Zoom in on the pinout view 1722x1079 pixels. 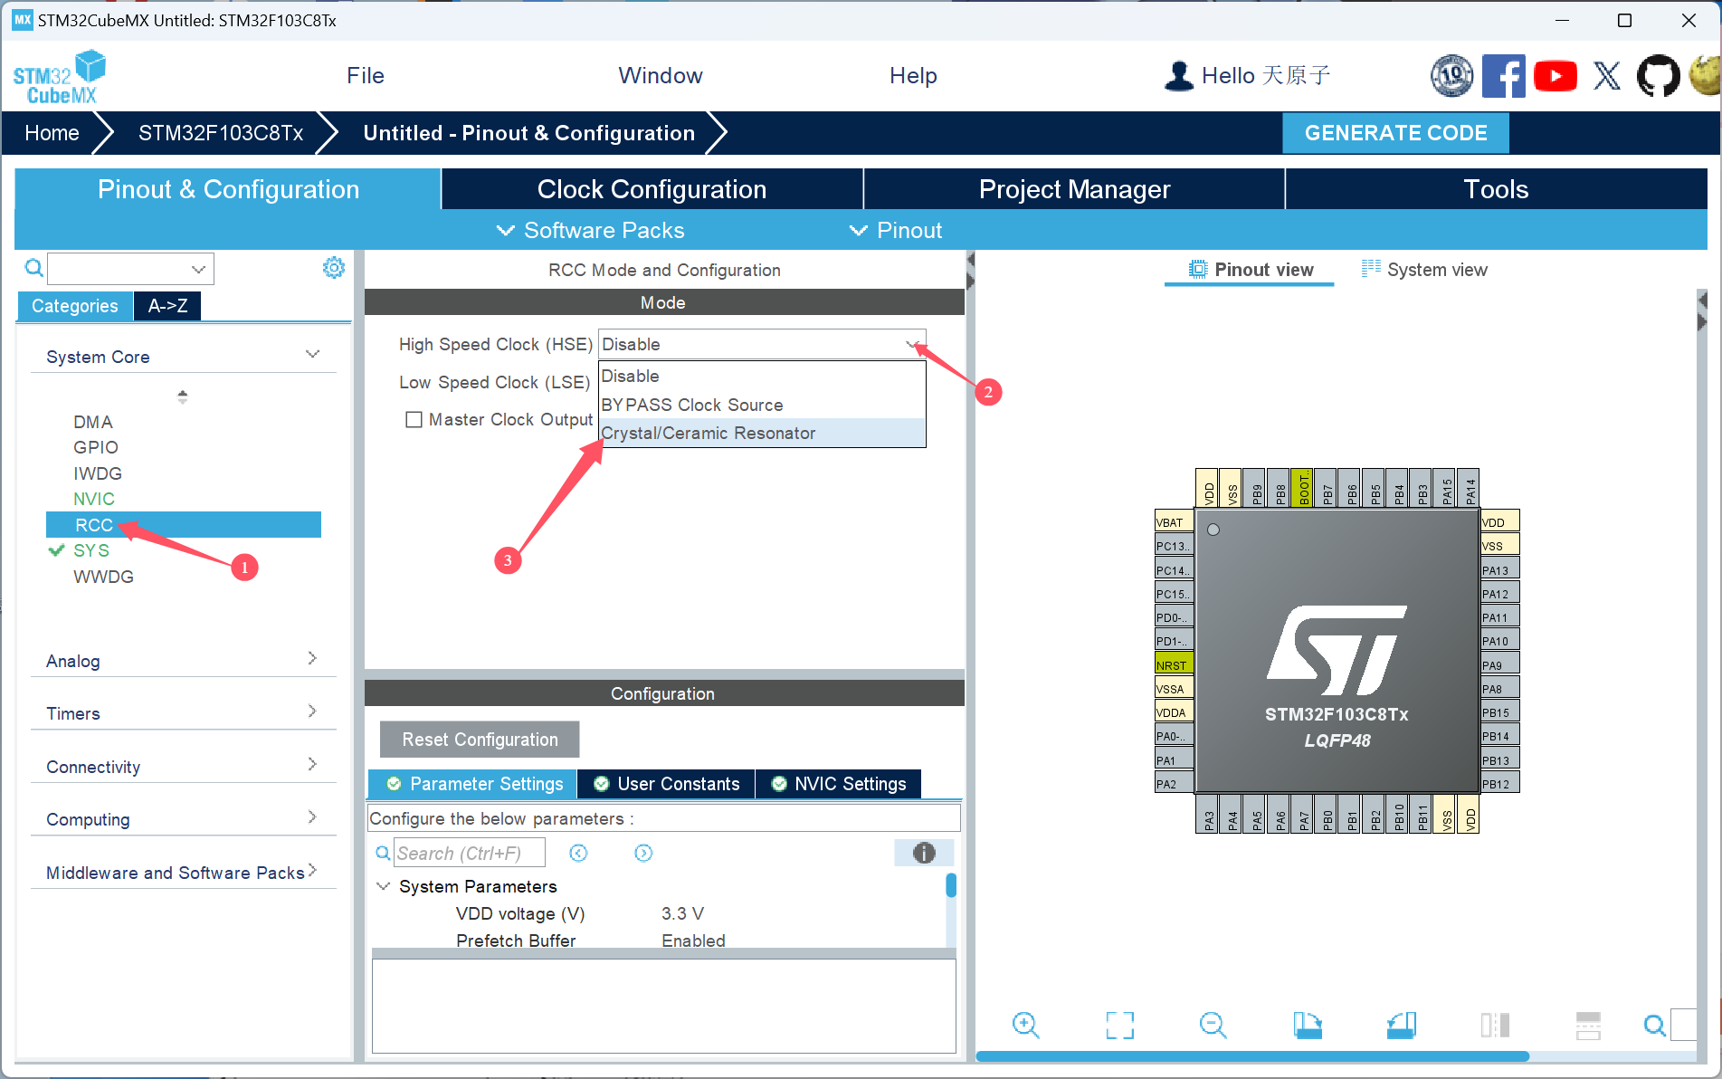click(1026, 1025)
